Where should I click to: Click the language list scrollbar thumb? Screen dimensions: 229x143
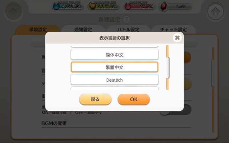167,68
